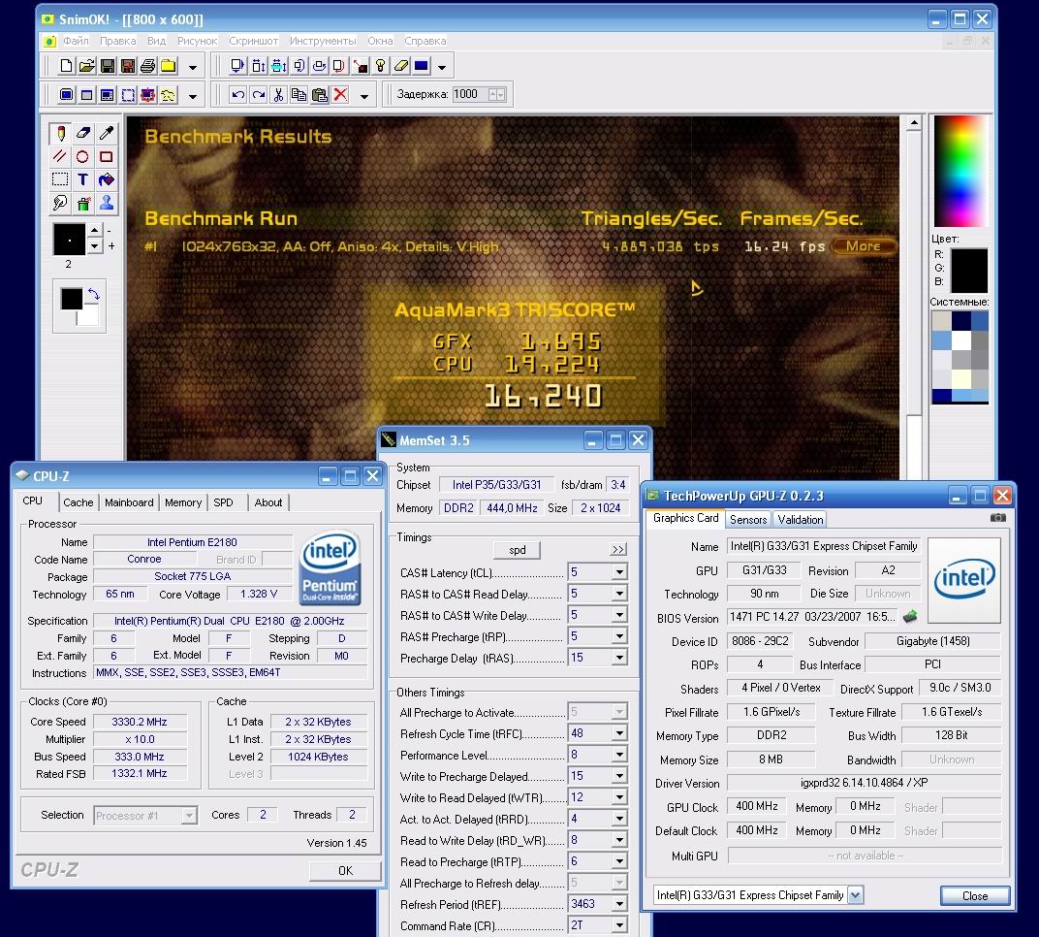Open Performance Level dropdown in MemSet
This screenshot has height=937, width=1039.
tap(619, 754)
